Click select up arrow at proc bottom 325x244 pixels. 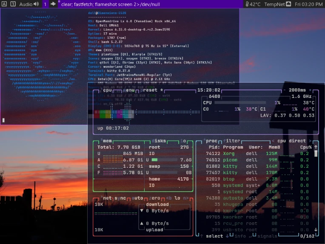tap(202, 236)
